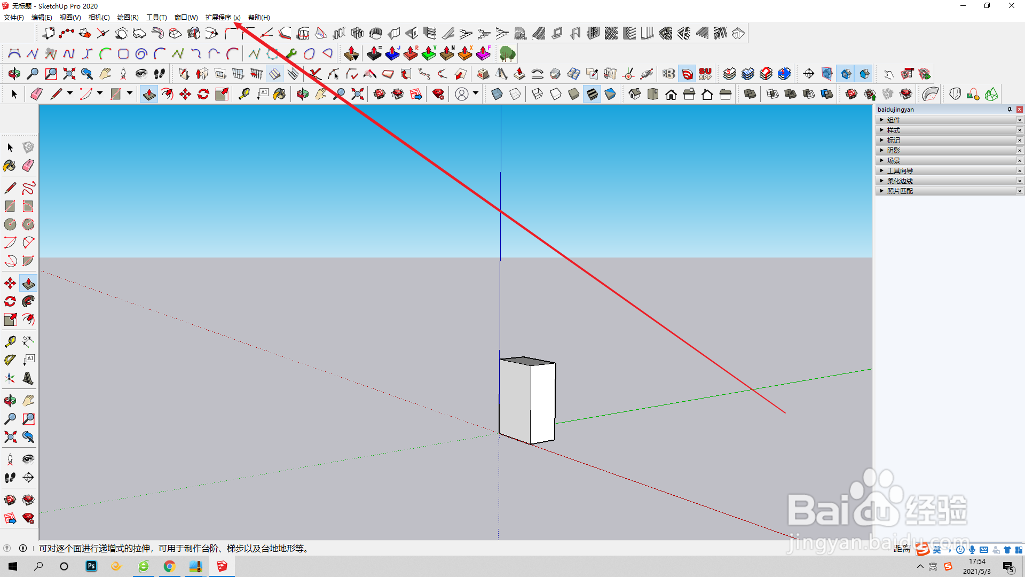This screenshot has height=577, width=1025.
Task: Select the Tape Measure tool in top toolbar
Action: (x=244, y=95)
